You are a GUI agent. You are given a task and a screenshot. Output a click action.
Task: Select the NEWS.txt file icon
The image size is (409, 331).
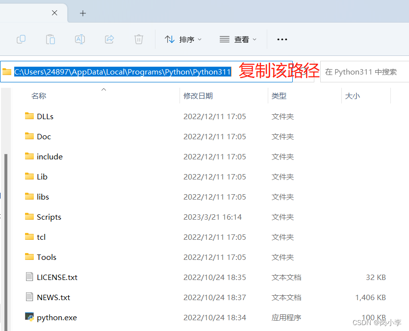[x=29, y=297]
